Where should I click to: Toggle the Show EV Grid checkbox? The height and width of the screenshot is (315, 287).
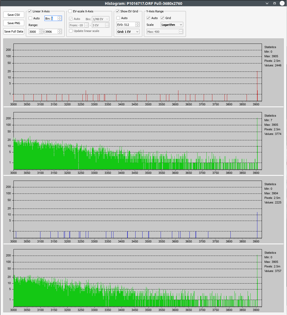[x=118, y=11]
